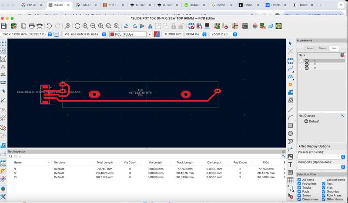
Task: Open the Zoom 2.20 dropdown
Action: tap(235, 34)
